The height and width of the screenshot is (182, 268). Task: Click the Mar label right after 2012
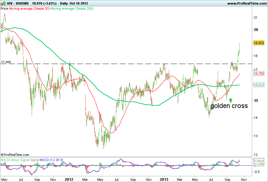85,180
